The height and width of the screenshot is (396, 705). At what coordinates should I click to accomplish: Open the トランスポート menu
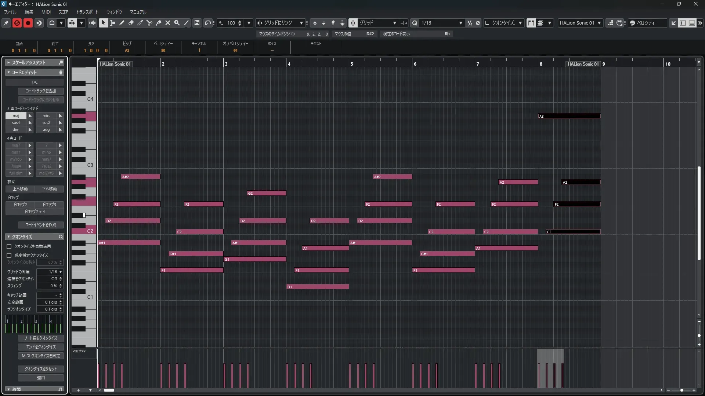tap(87, 12)
